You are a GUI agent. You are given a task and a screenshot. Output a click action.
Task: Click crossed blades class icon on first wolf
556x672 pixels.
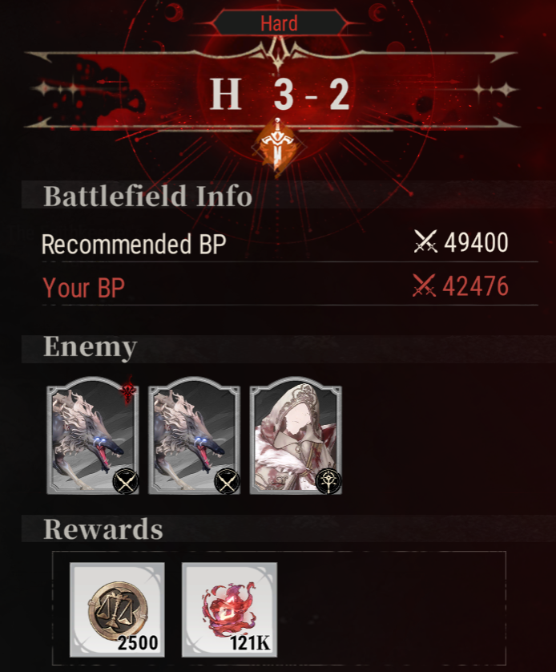[126, 481]
